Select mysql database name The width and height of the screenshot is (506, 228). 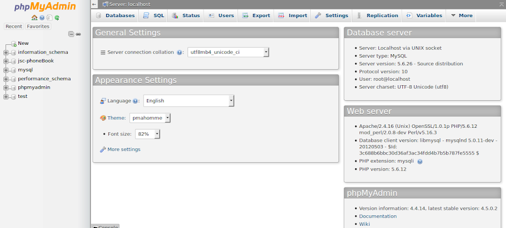pos(26,70)
